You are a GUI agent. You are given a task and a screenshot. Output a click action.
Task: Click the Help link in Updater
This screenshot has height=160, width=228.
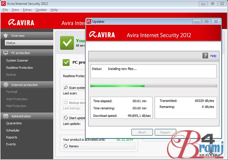213,56
